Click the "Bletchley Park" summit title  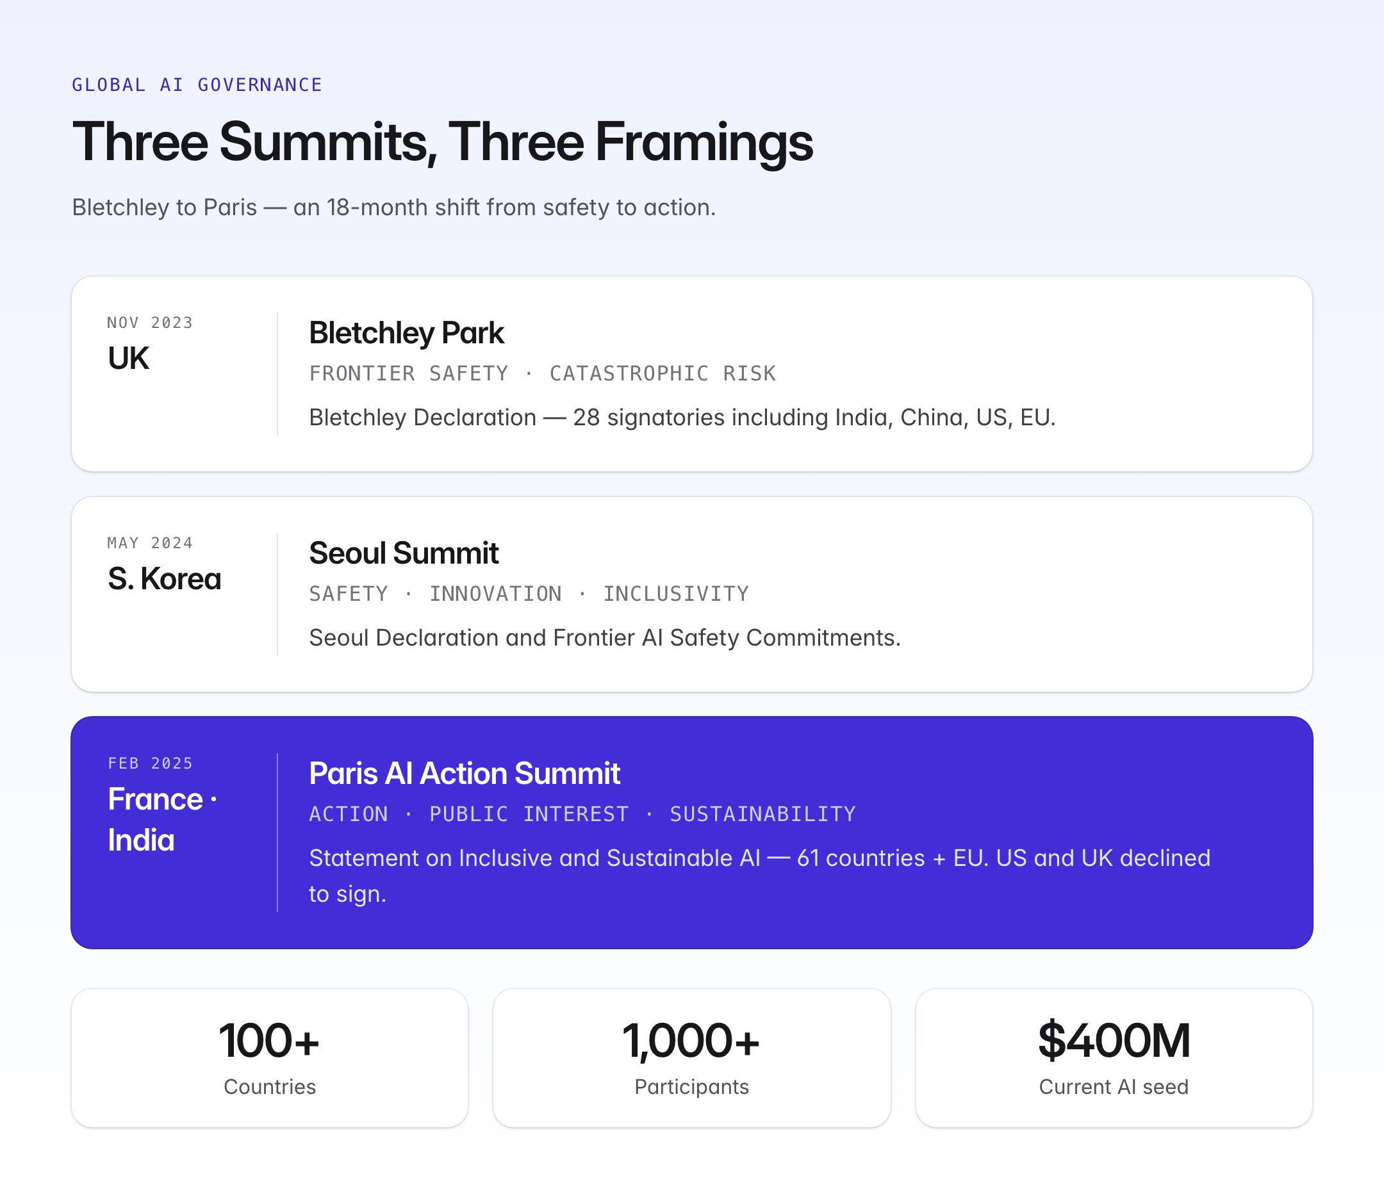coord(406,332)
